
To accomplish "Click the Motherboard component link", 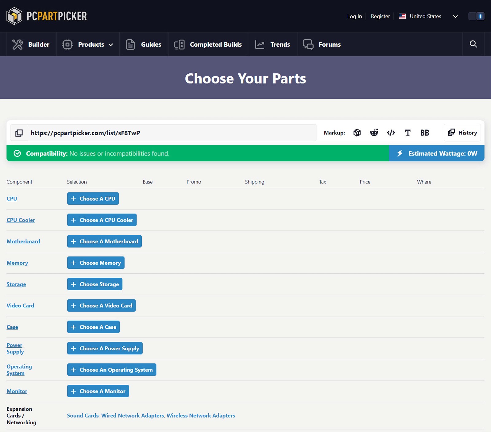I will (23, 241).
